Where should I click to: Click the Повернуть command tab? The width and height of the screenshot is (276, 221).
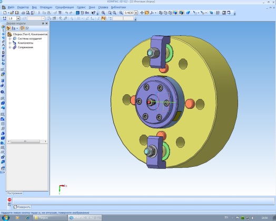(x=22, y=207)
